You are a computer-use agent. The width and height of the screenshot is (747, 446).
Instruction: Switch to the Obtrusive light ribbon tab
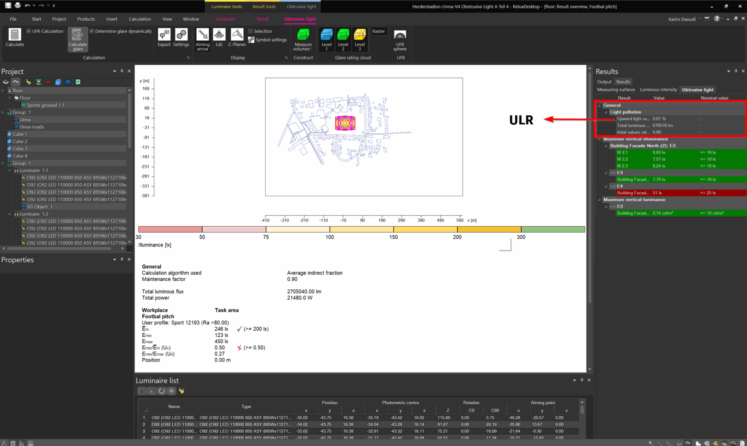coord(300,19)
